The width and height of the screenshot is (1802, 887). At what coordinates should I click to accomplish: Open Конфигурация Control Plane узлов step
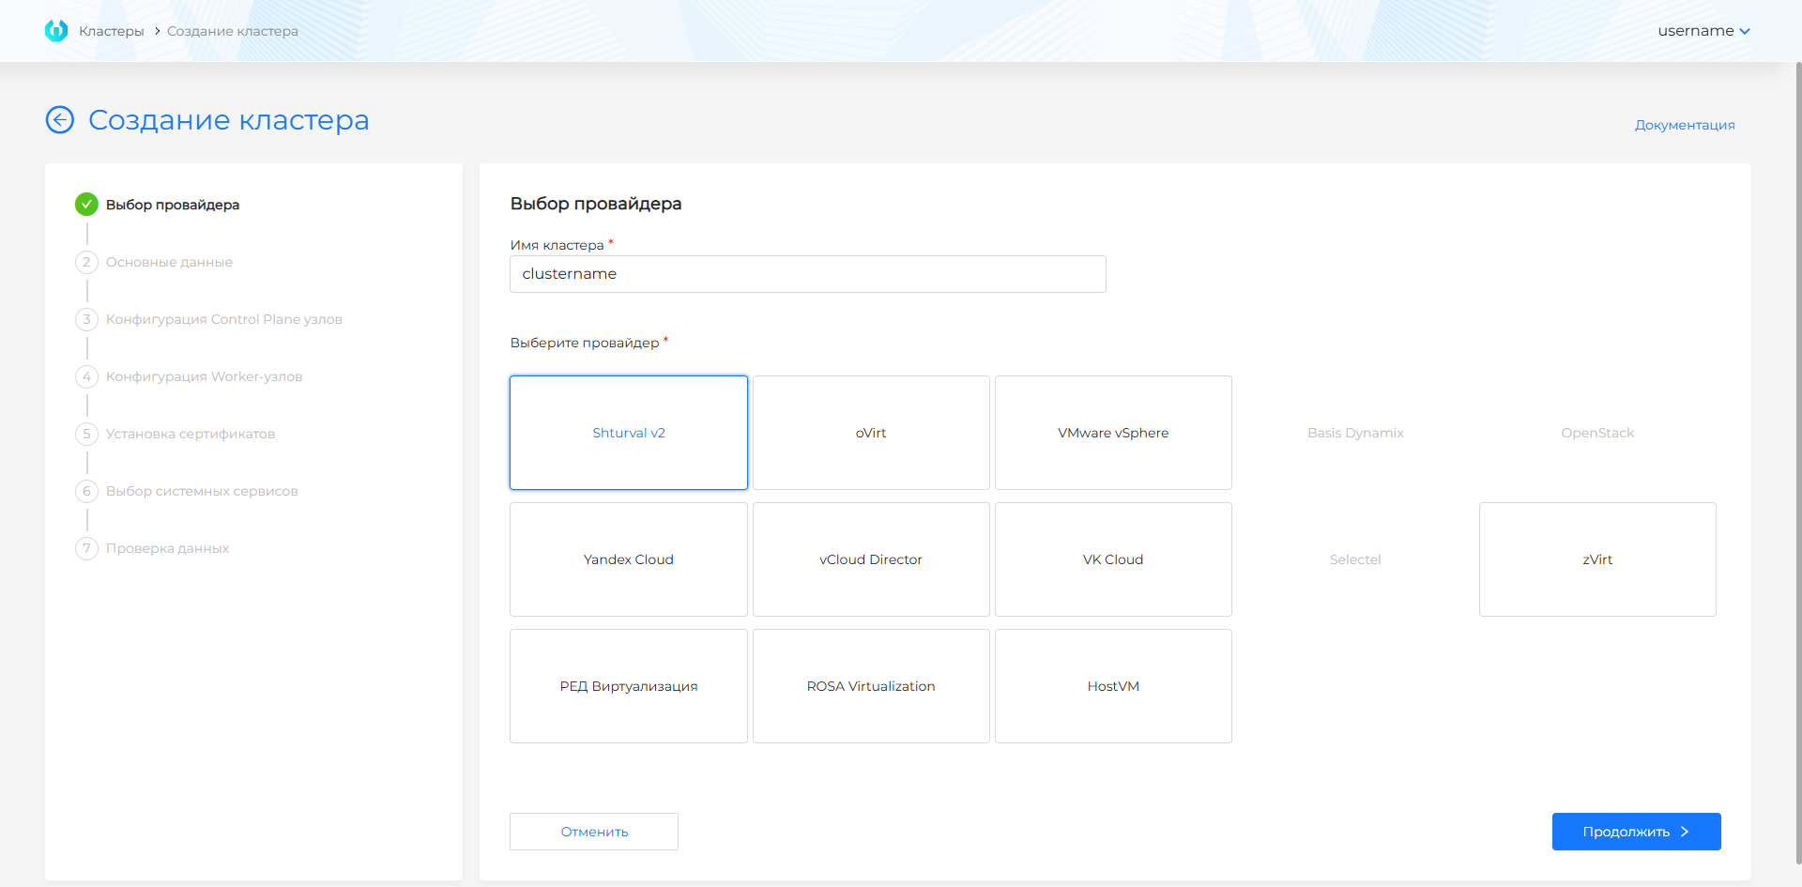[x=224, y=319]
